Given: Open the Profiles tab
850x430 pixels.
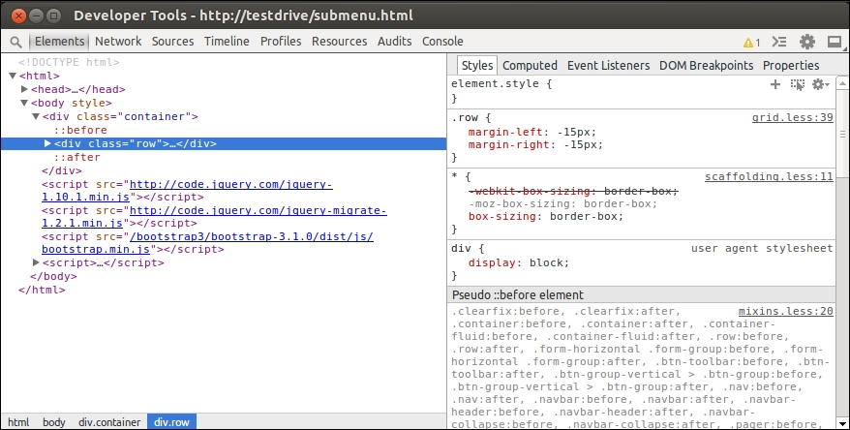Looking at the screenshot, I should tap(280, 42).
